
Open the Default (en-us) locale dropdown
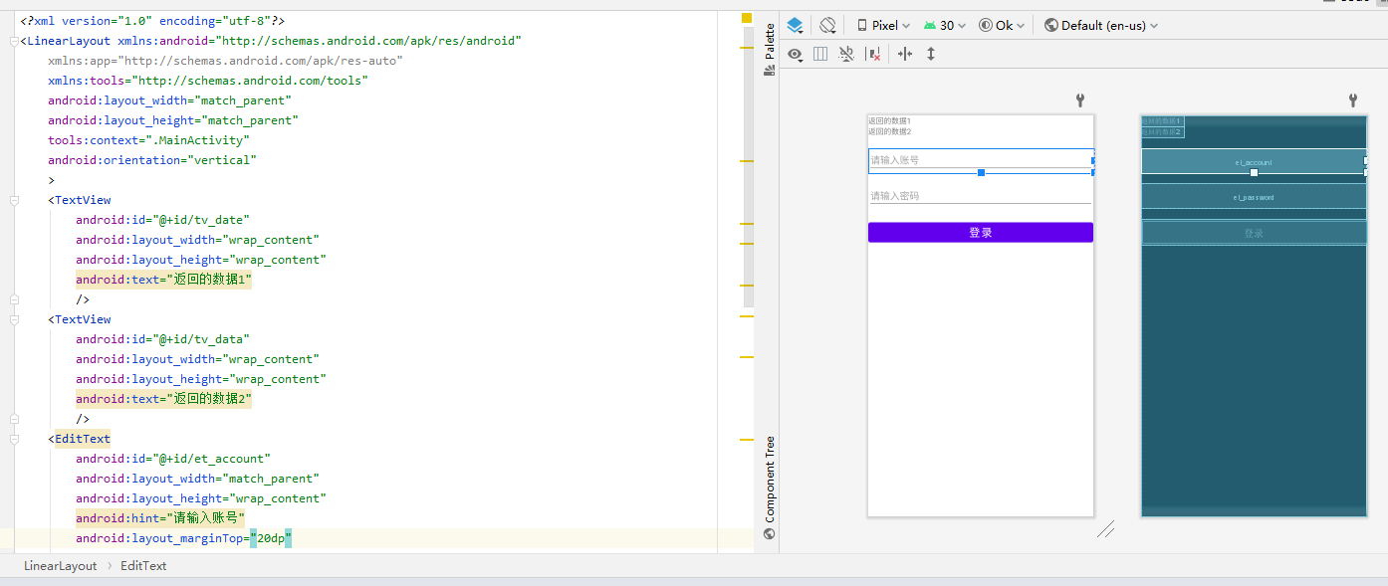click(x=1101, y=25)
